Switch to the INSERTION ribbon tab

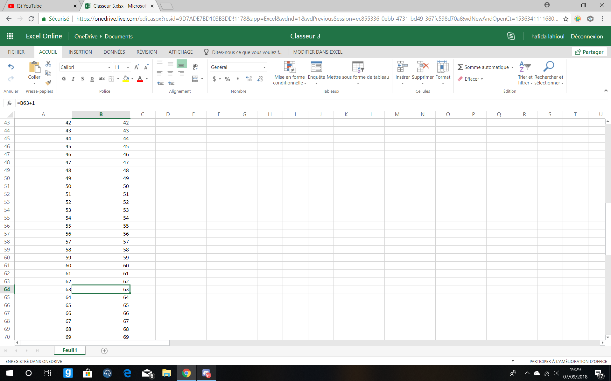80,52
